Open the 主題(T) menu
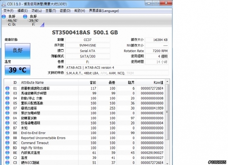This screenshot has width=228, height=165. pyautogui.click(x=51, y=11)
